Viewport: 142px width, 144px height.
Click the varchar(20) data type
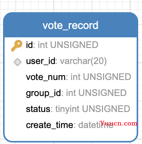pos(83,61)
